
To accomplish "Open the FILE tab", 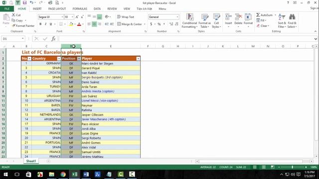I will click(x=7, y=9).
